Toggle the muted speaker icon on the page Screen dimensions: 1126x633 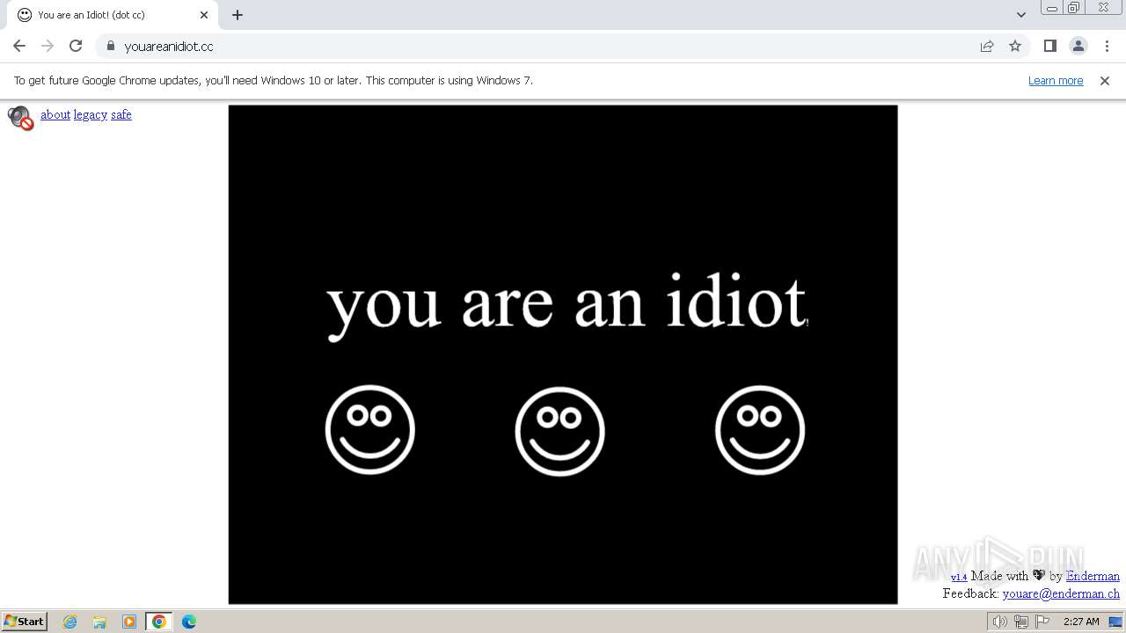tap(20, 118)
